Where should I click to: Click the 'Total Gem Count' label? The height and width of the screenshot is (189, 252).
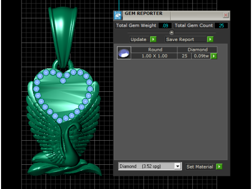pos(194,26)
